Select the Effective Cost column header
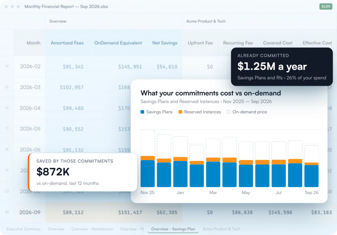Screen dimensions: 337x235 [317, 43]
